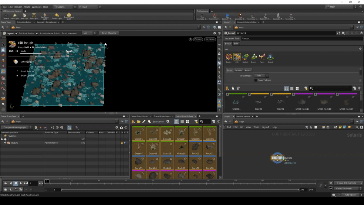Add a Distant Light from shelf
The height and width of the screenshot is (205, 364).
point(56,15)
